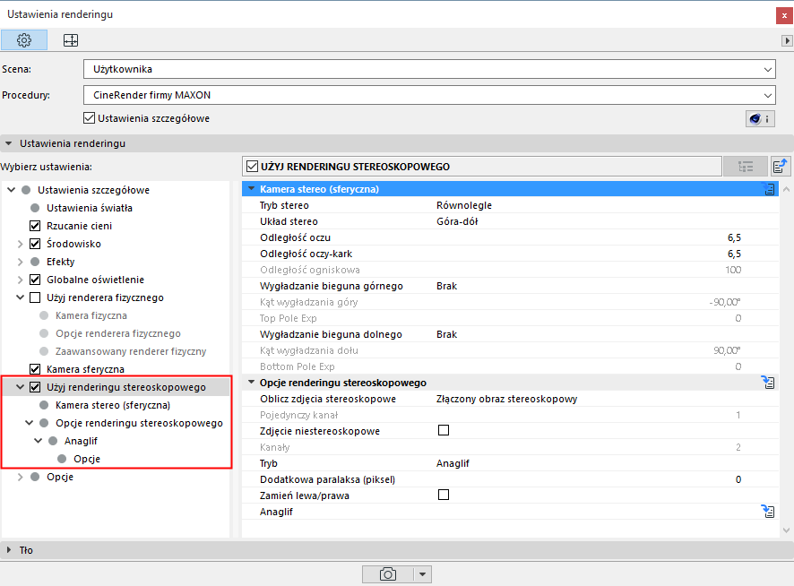This screenshot has width=794, height=586.
Task: Expand Efekty tree node
Action: point(21,262)
